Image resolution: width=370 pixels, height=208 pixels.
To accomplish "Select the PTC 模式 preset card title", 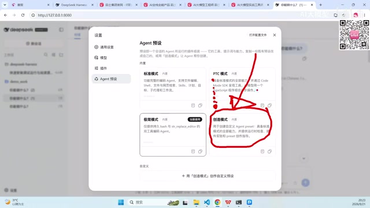I will (220, 73).
